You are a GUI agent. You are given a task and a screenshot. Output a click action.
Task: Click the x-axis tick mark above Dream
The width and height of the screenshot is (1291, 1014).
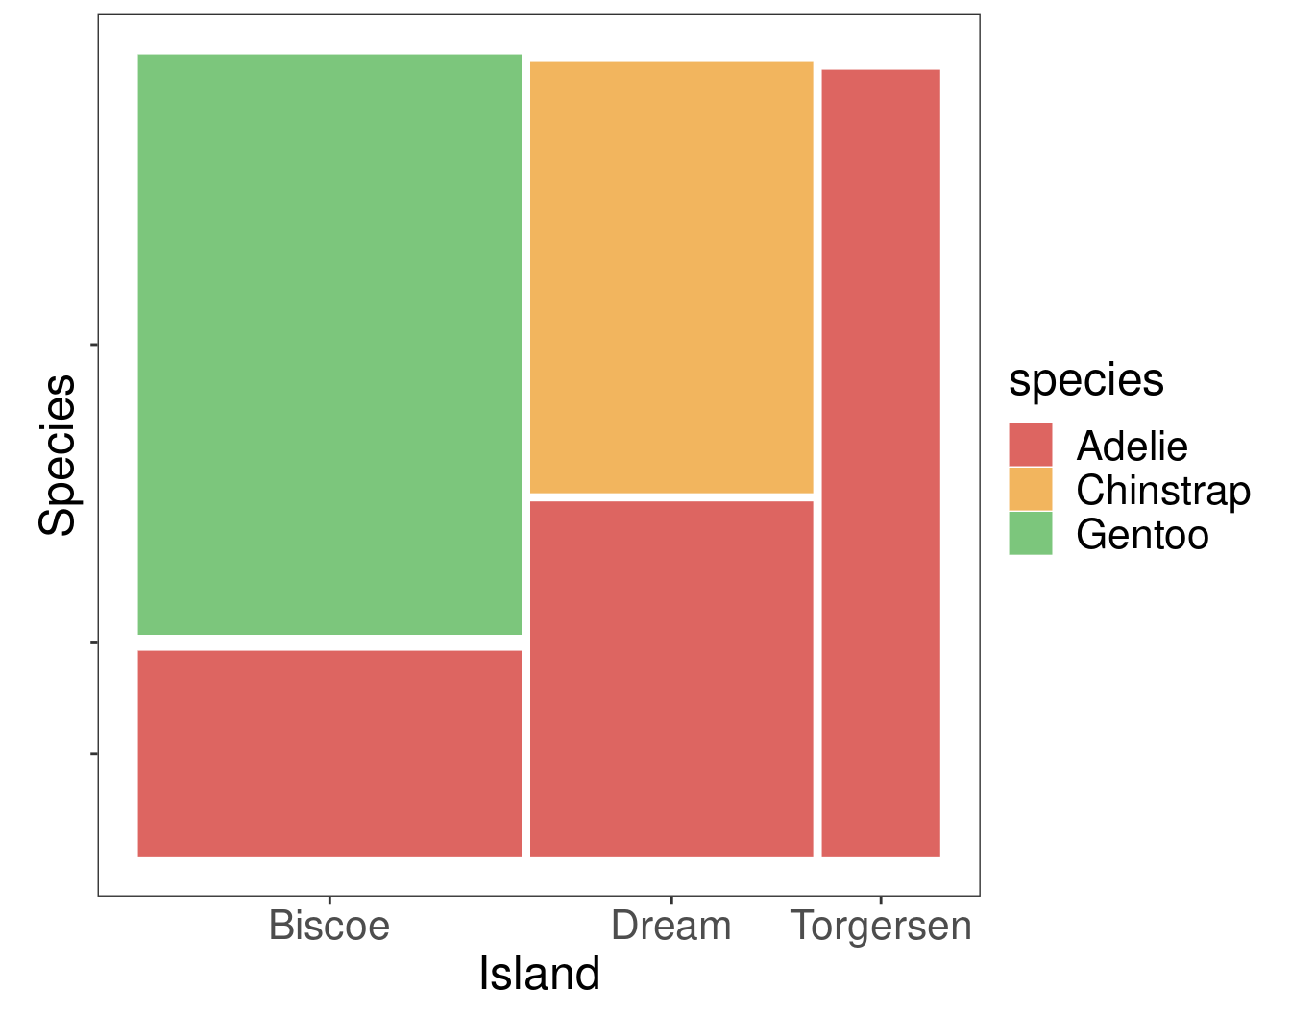click(671, 900)
